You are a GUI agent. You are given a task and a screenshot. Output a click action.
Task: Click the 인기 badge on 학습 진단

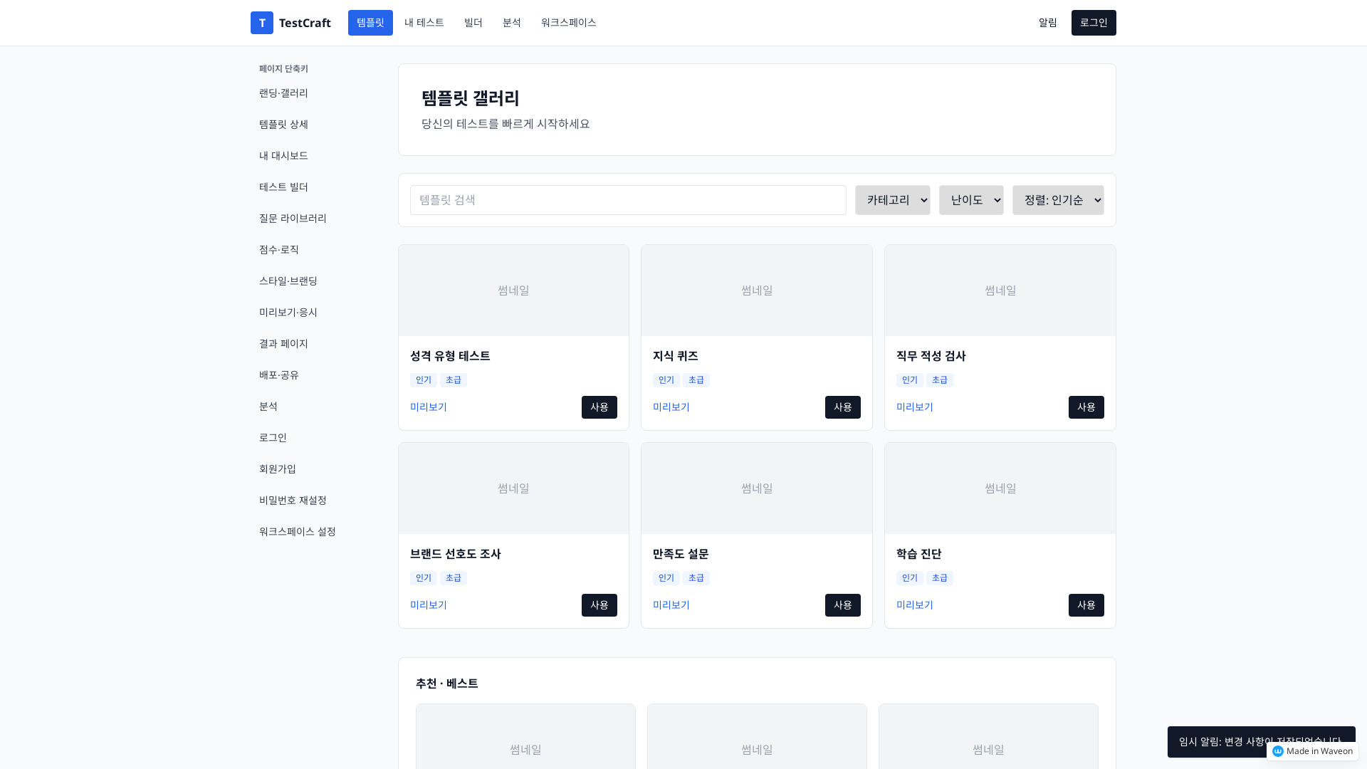[909, 577]
